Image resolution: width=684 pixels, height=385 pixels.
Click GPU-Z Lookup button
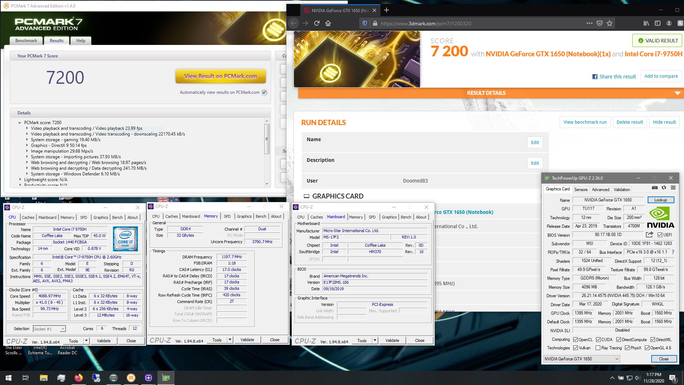(660, 200)
